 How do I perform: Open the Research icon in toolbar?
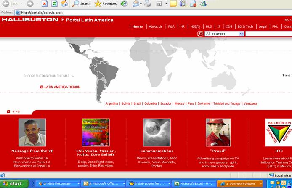(x=183, y=3)
